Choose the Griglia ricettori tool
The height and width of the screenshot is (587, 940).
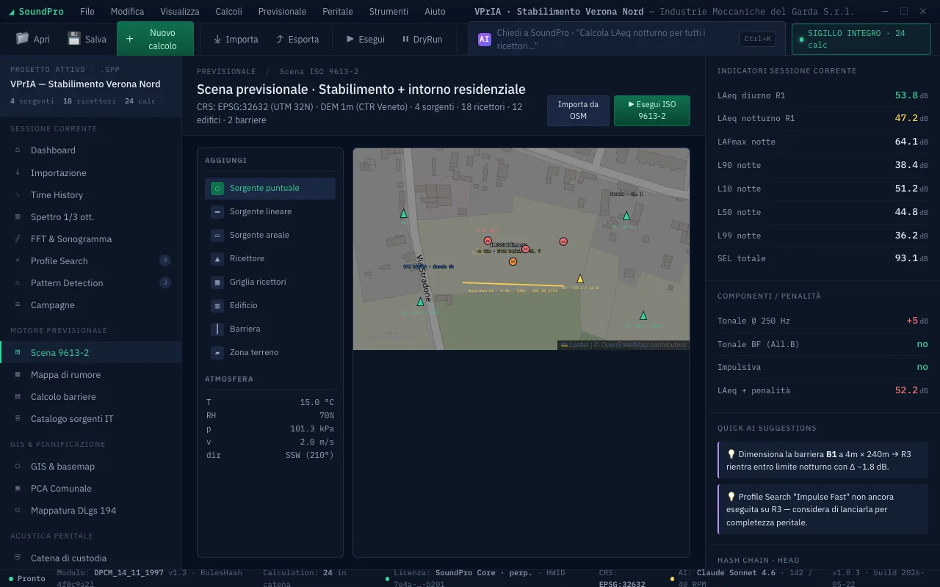[270, 282]
